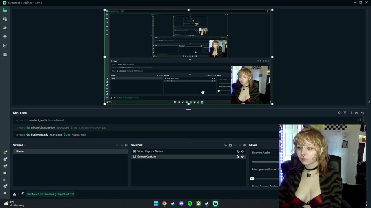Click the Live Streaming Report notification link
The image size is (371, 208).
pos(50,194)
